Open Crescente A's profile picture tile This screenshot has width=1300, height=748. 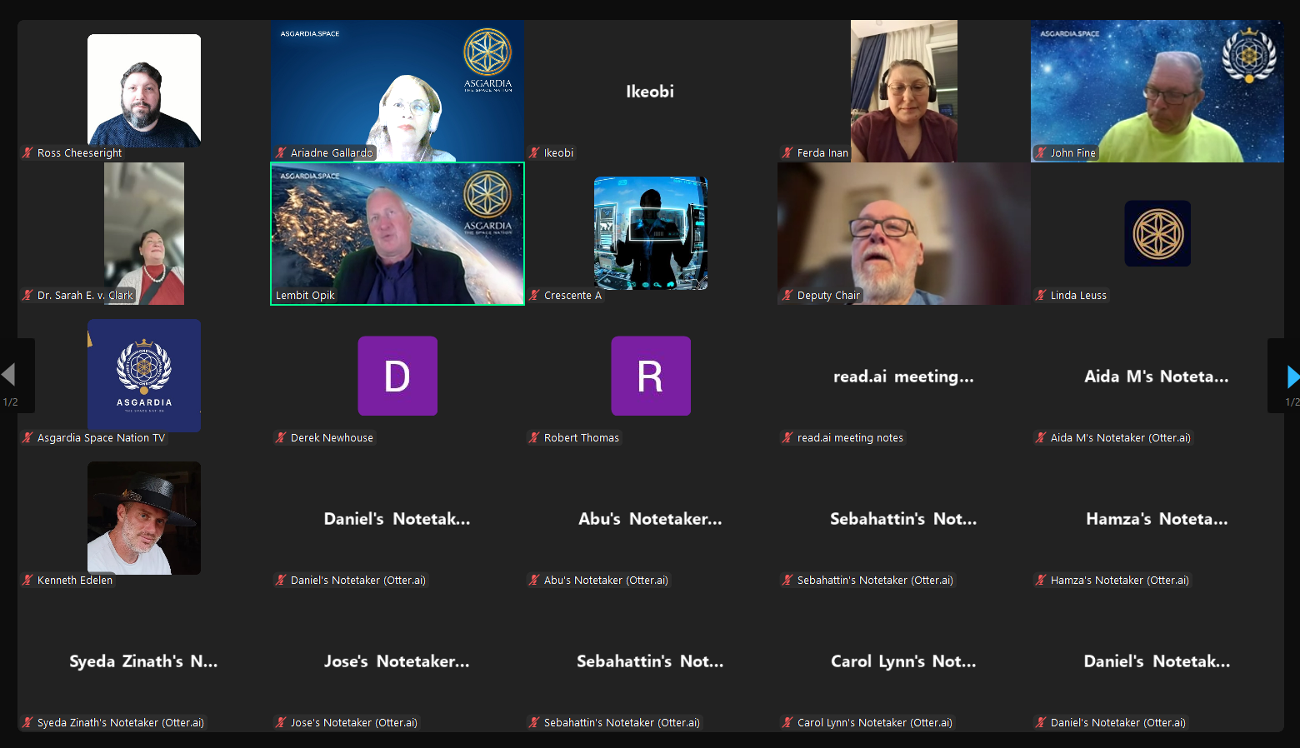coord(651,233)
